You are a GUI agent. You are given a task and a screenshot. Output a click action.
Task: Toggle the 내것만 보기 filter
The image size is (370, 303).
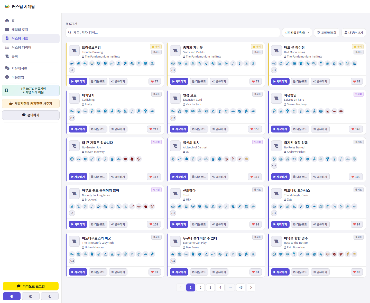tap(354, 33)
